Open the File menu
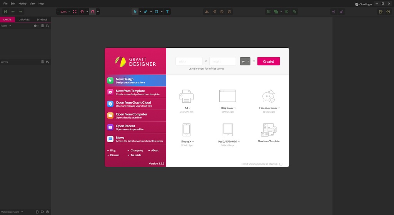The width and height of the screenshot is (394, 215). click(x=5, y=3)
